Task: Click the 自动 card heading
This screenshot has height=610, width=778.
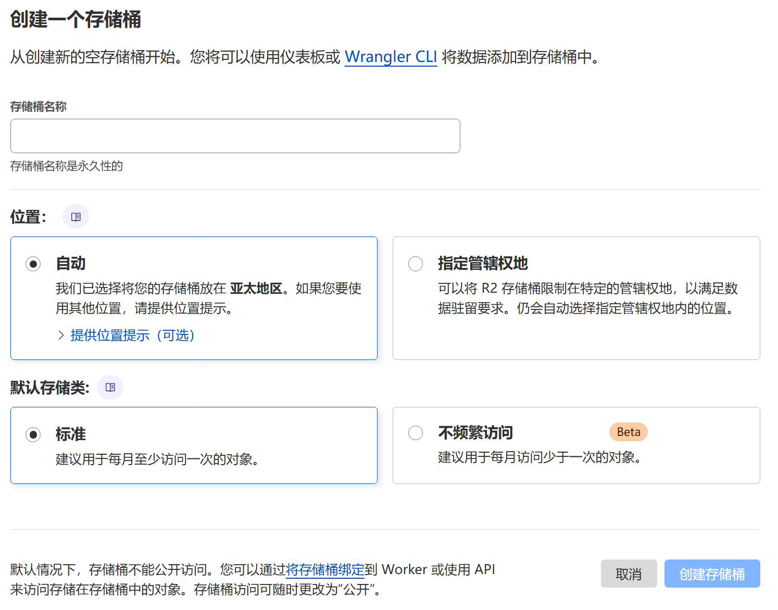Action: coord(71,264)
